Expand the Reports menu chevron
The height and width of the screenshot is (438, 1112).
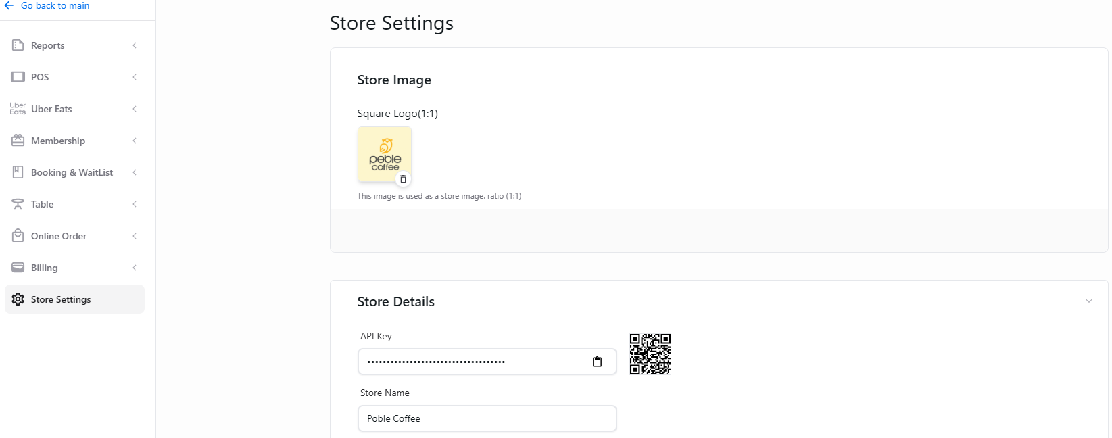(x=135, y=45)
